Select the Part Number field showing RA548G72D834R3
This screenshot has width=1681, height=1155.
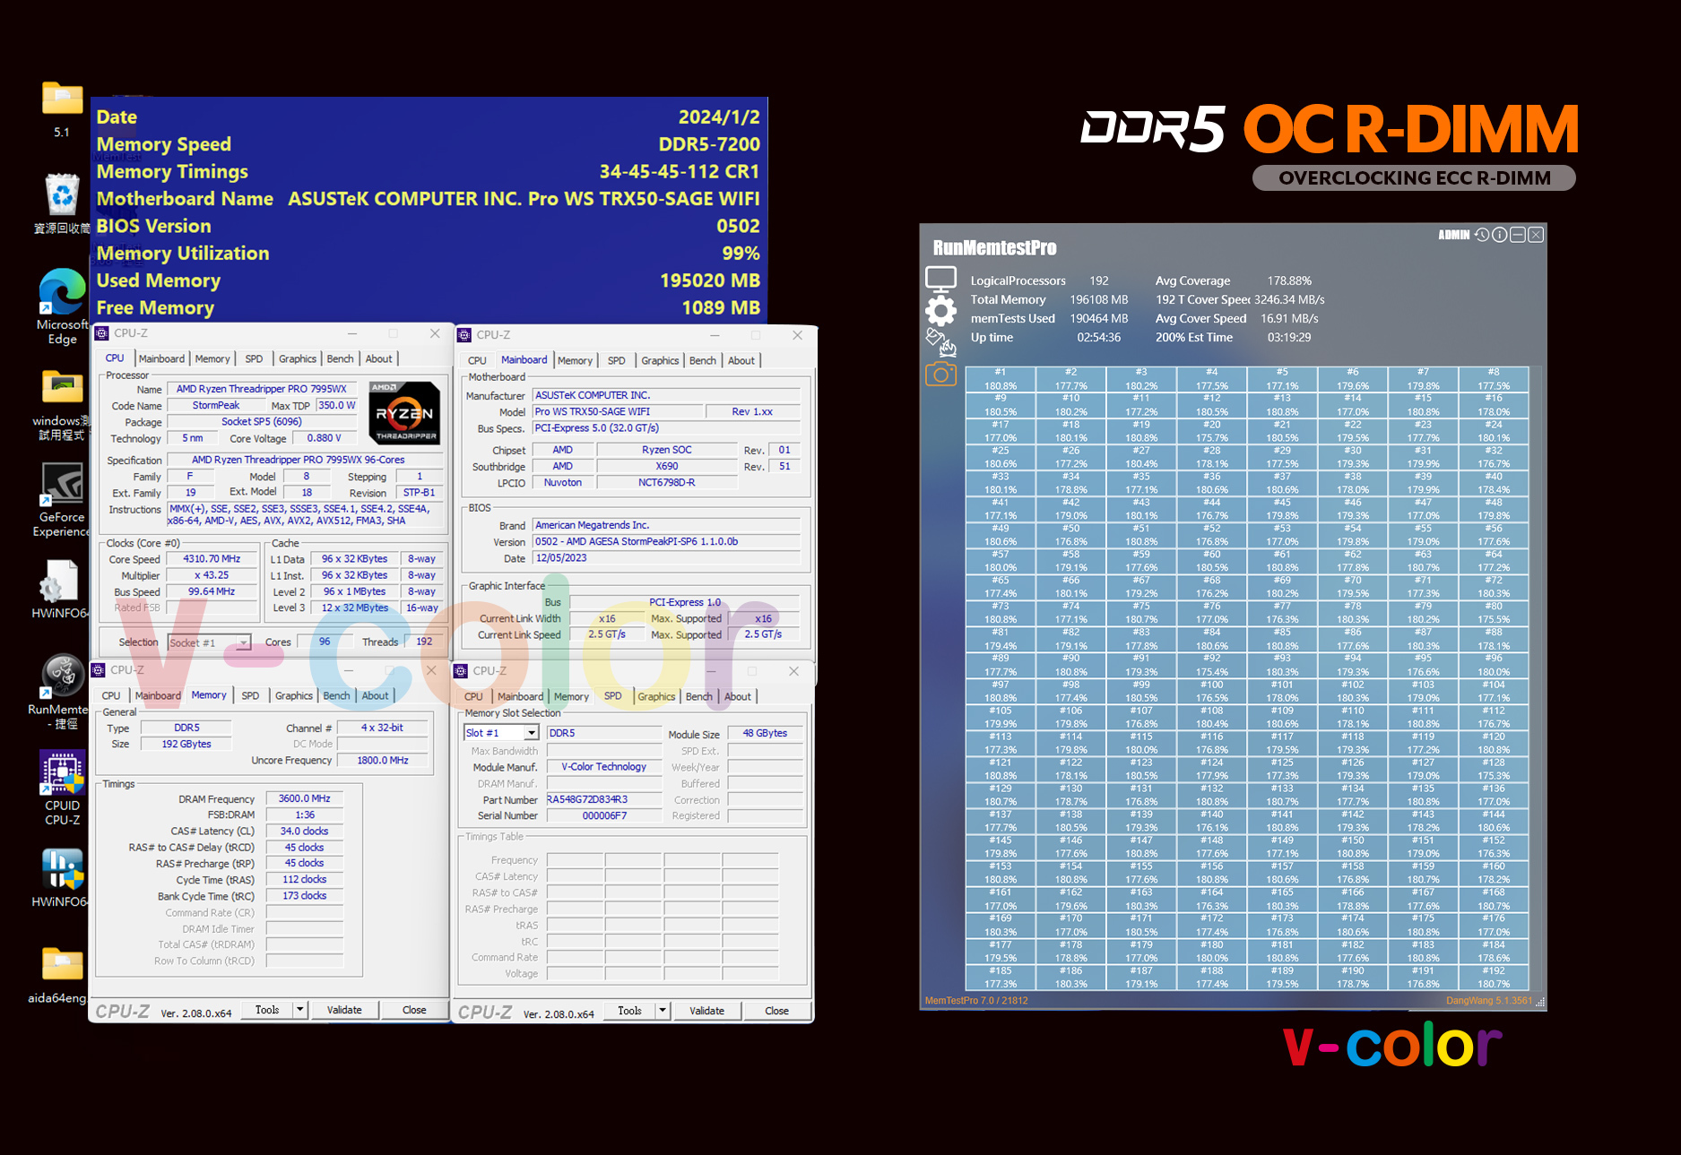pyautogui.click(x=603, y=799)
